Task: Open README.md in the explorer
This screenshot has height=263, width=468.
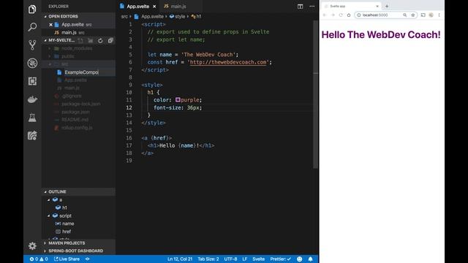Action: [x=75, y=120]
